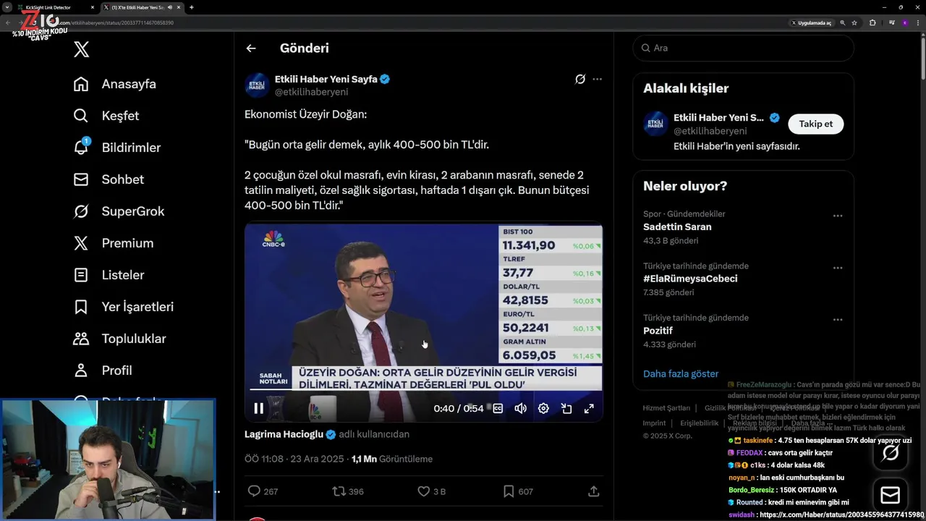Expand options for #ElaRümeysaCebeci trend
This screenshot has width=926, height=521.
(837, 268)
